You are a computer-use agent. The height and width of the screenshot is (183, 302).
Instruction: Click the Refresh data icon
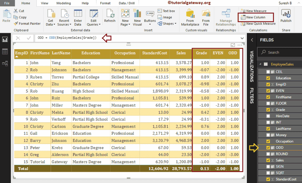(x=110, y=16)
